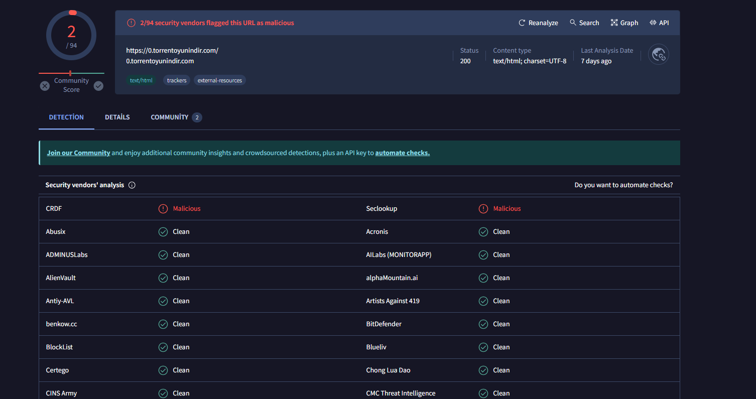Image resolution: width=756 pixels, height=399 pixels.
Task: Click the Seclookup vendor name
Action: click(382, 208)
